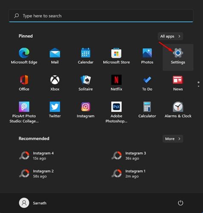
Task: Open the News app
Action: pos(178,83)
